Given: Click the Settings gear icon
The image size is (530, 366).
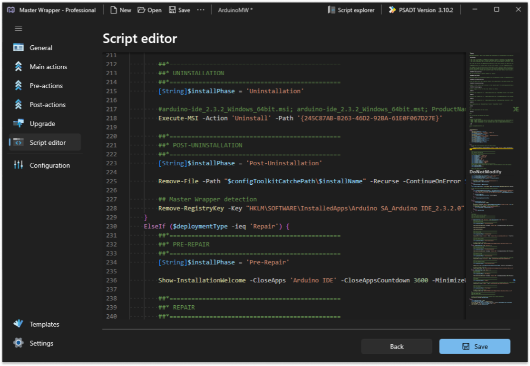Looking at the screenshot, I should (x=18, y=343).
